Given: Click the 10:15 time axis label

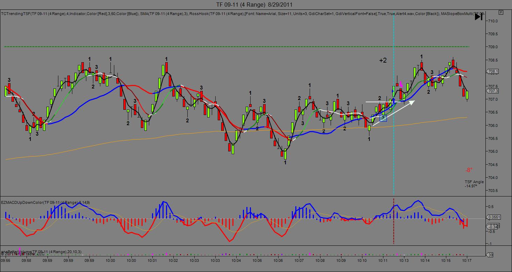Looking at the screenshot, I should point(446,260).
